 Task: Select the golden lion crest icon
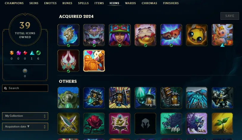coord(68,35)
